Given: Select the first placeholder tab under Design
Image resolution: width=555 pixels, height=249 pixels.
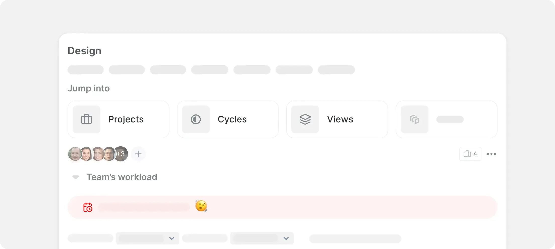Looking at the screenshot, I should pos(86,70).
